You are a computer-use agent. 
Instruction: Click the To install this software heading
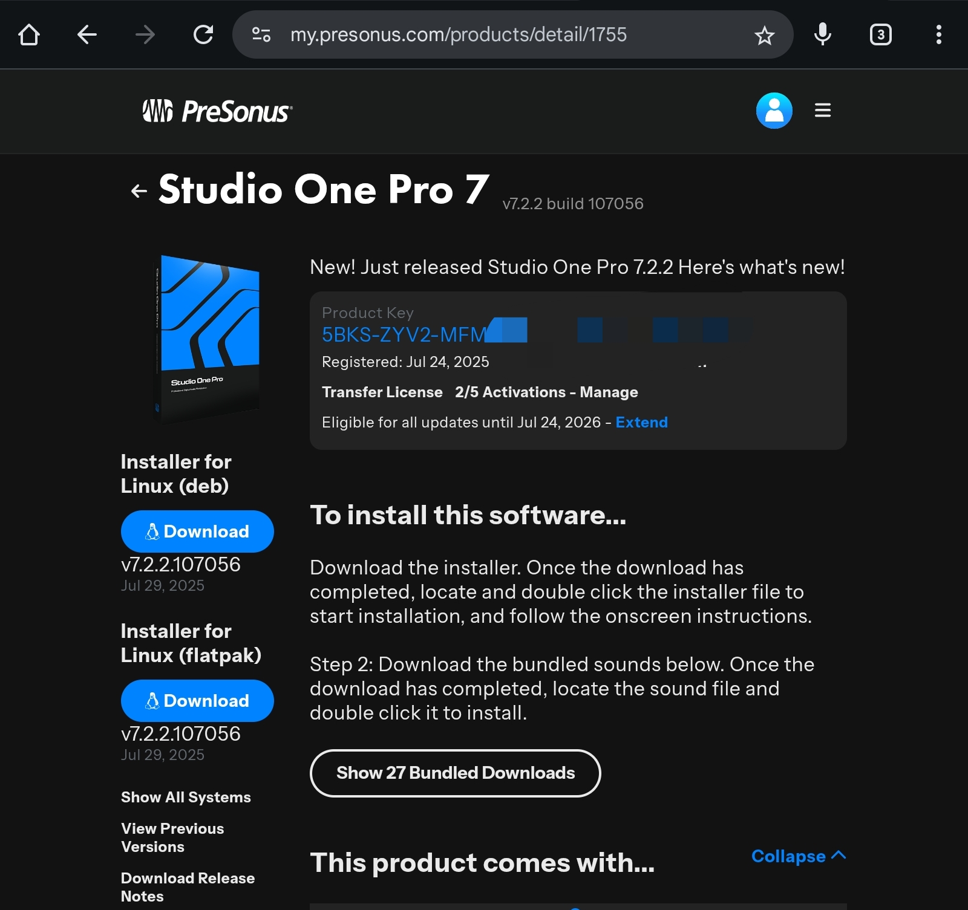pyautogui.click(x=468, y=515)
